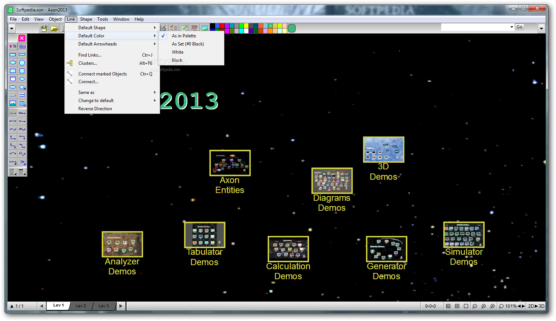Toggle 2D to 3D view mode
The height and width of the screenshot is (321, 556).
click(536, 306)
